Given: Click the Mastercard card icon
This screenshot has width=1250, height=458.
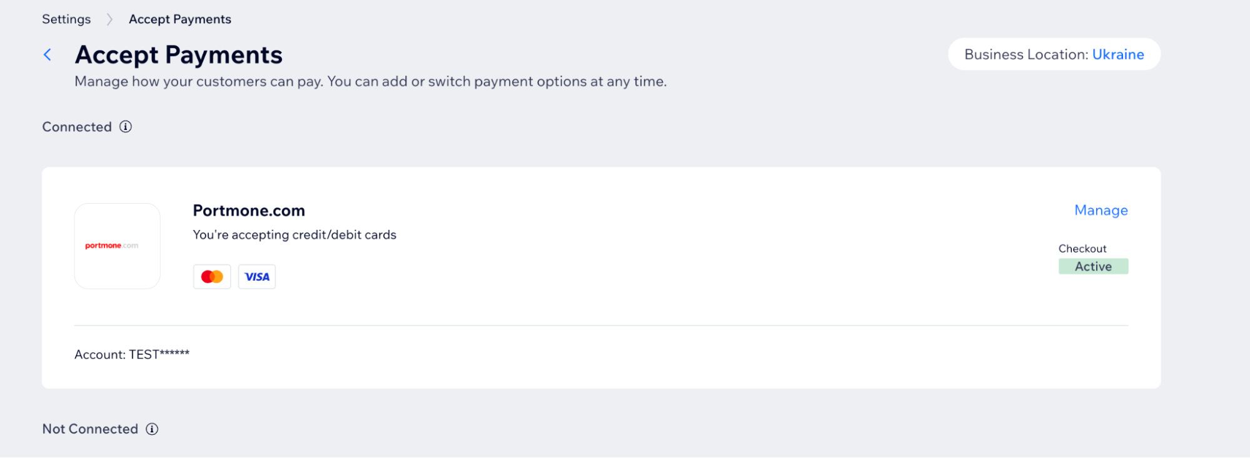Looking at the screenshot, I should pyautogui.click(x=212, y=277).
